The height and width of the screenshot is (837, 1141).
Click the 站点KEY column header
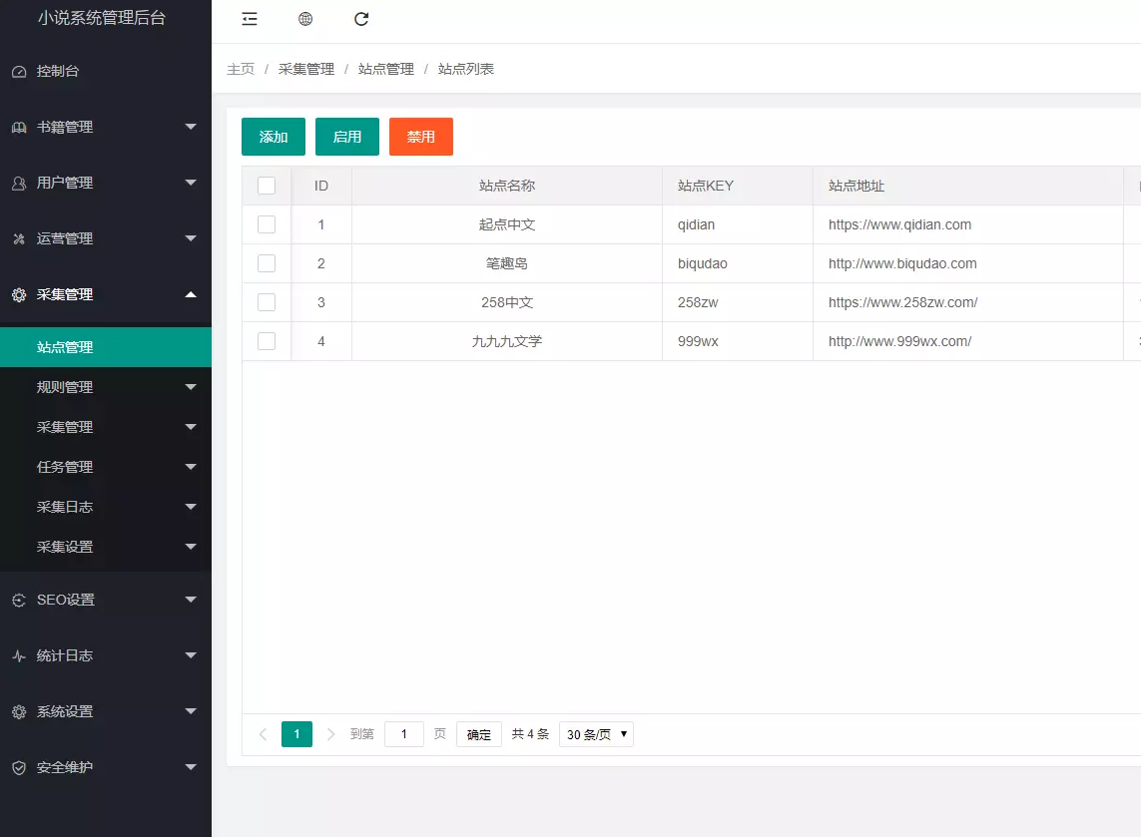(738, 187)
